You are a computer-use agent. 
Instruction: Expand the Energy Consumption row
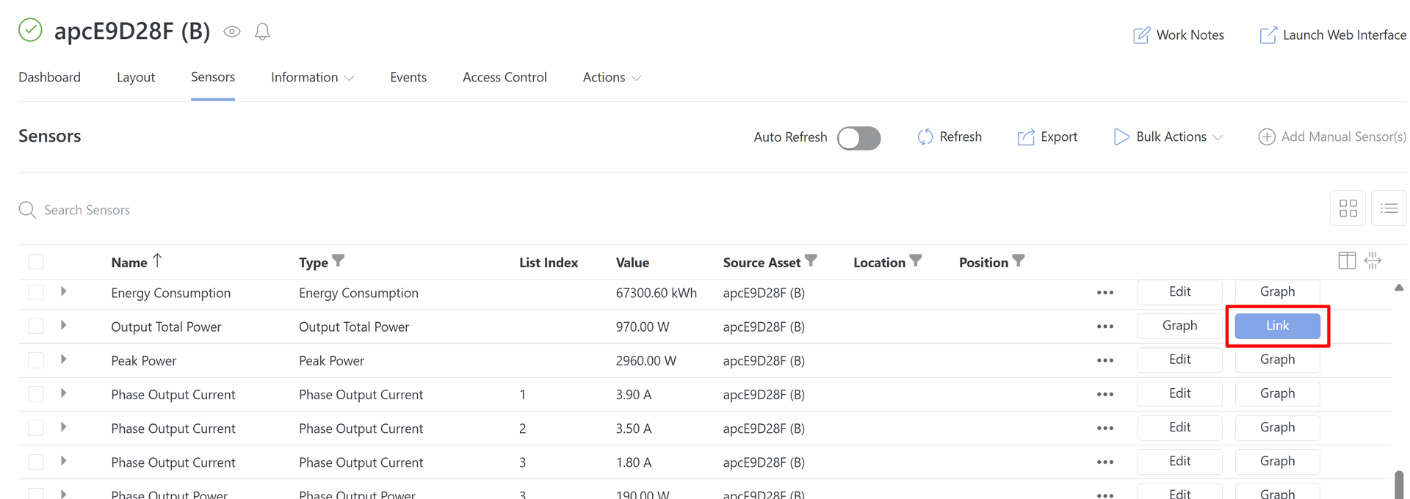pyautogui.click(x=64, y=292)
